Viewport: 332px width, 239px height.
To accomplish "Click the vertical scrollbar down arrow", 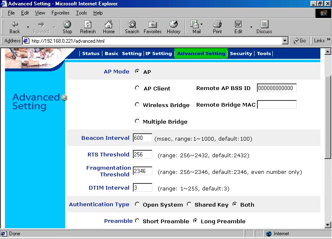I will 327,225.
